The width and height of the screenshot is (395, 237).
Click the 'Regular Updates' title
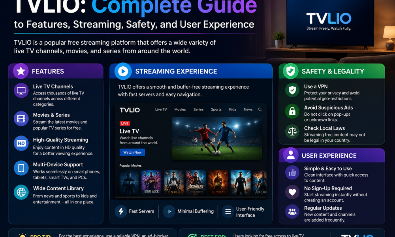click(x=323, y=208)
